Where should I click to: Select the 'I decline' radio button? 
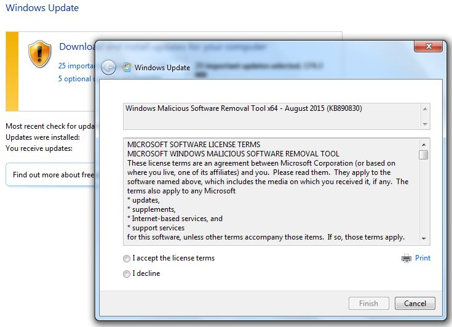[x=127, y=273]
